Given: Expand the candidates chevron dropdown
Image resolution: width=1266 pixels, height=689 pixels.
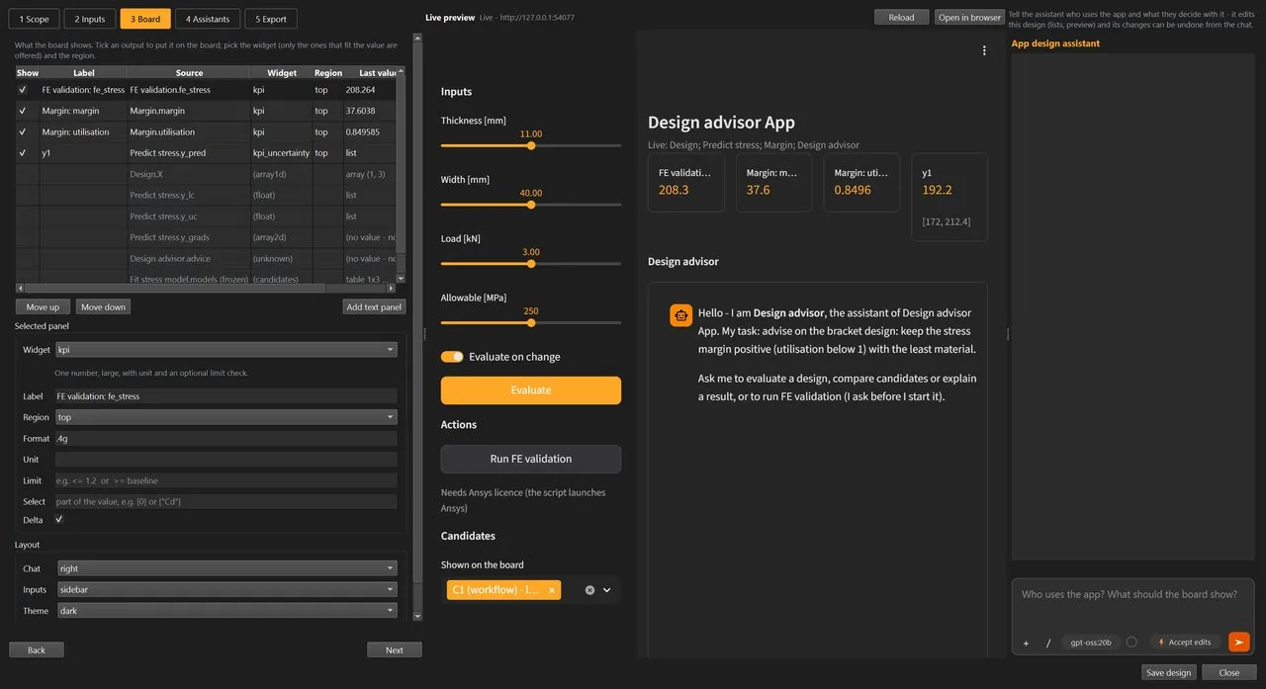Looking at the screenshot, I should [x=607, y=590].
